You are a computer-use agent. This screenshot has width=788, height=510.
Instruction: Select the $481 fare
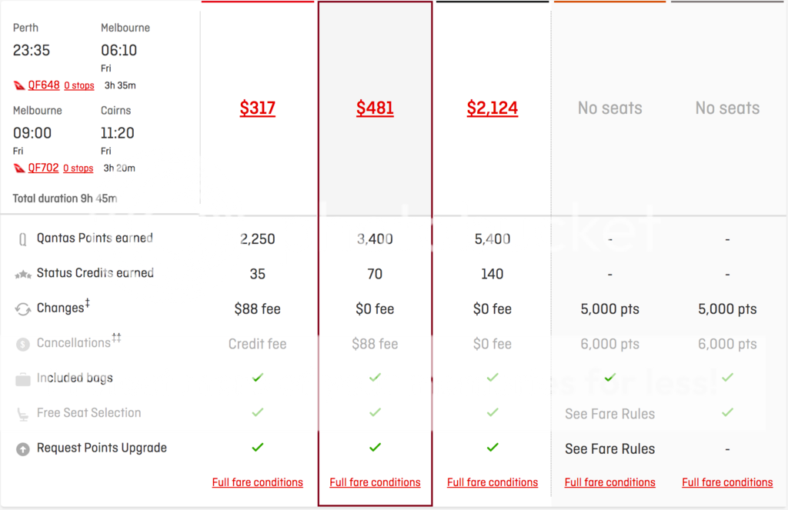375,108
